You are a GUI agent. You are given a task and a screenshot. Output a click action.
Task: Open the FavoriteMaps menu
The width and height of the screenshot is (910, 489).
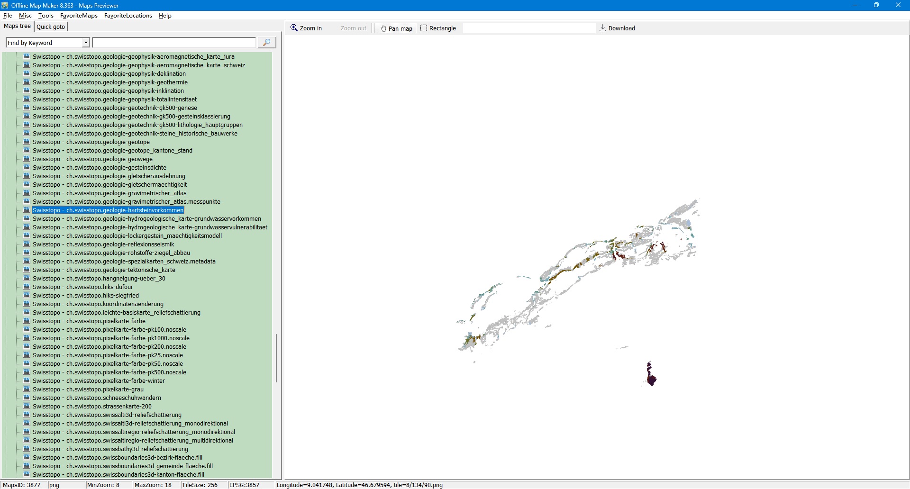[x=79, y=16]
